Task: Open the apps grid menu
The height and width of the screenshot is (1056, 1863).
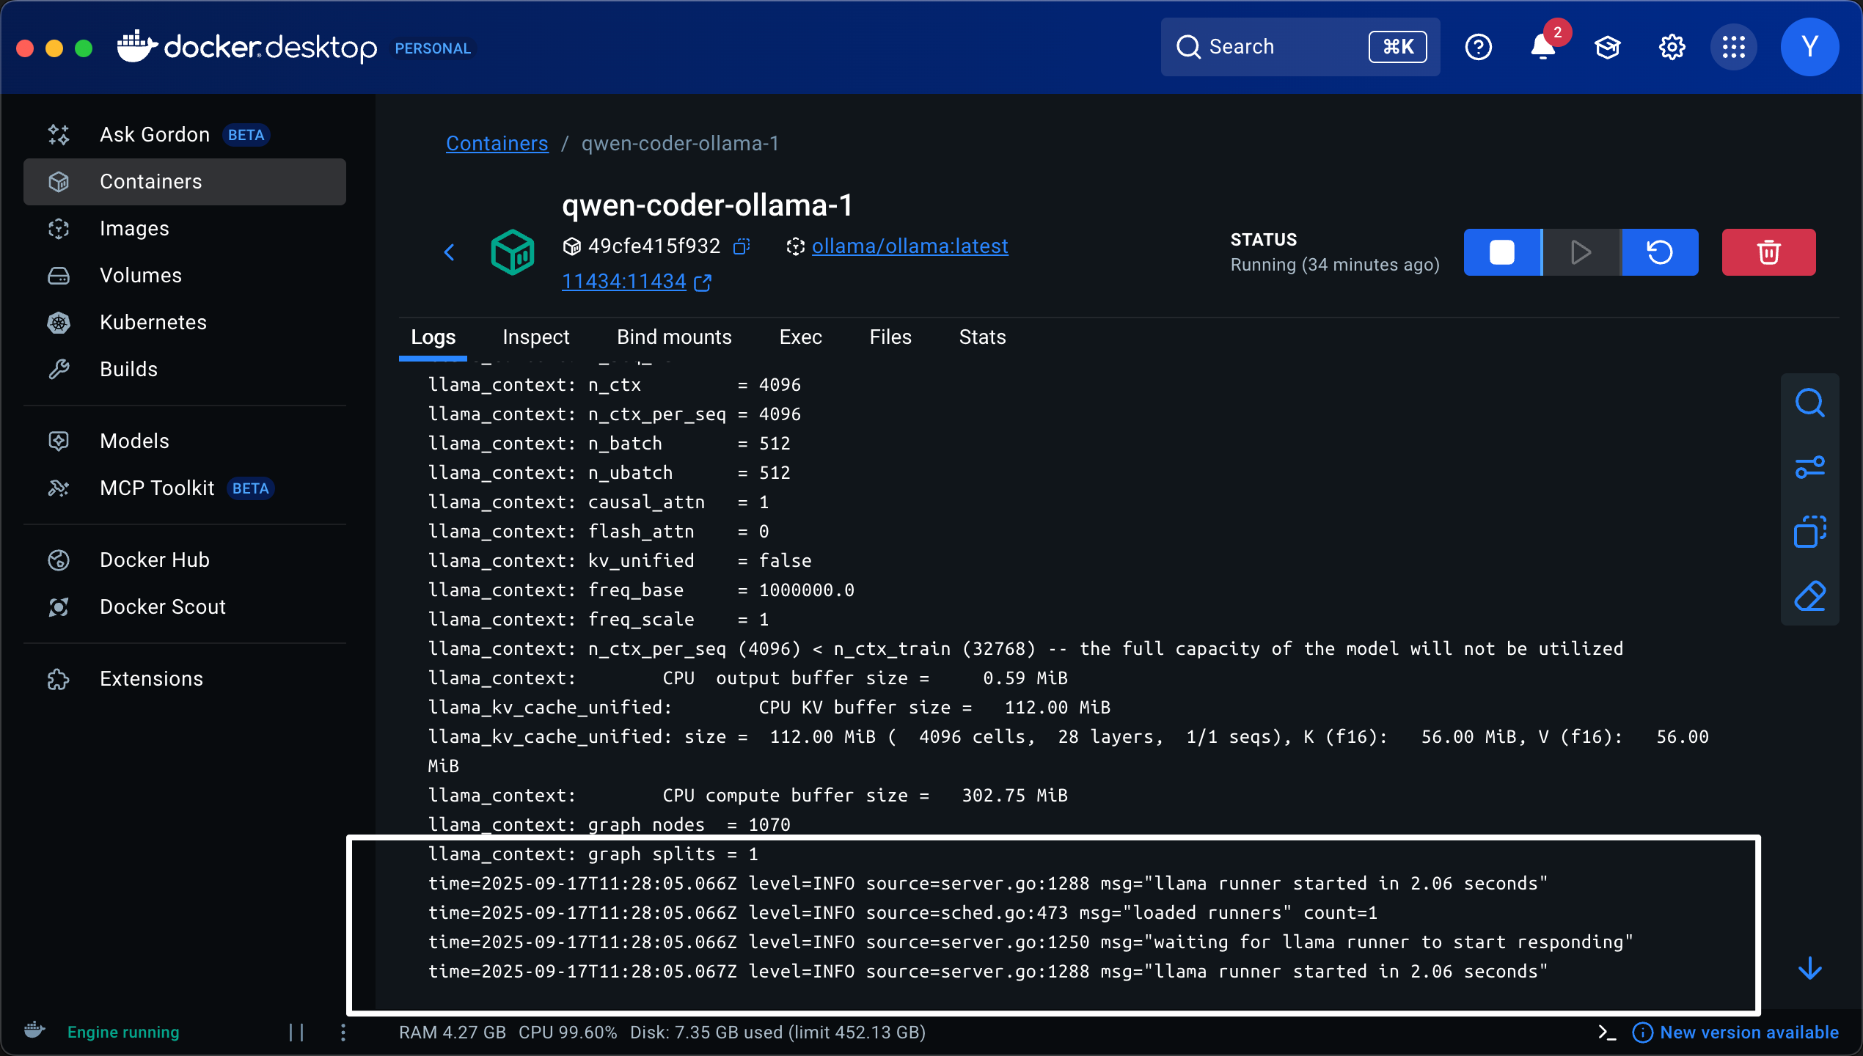Action: tap(1733, 48)
